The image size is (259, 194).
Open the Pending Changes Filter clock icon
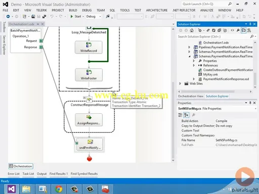200,30
